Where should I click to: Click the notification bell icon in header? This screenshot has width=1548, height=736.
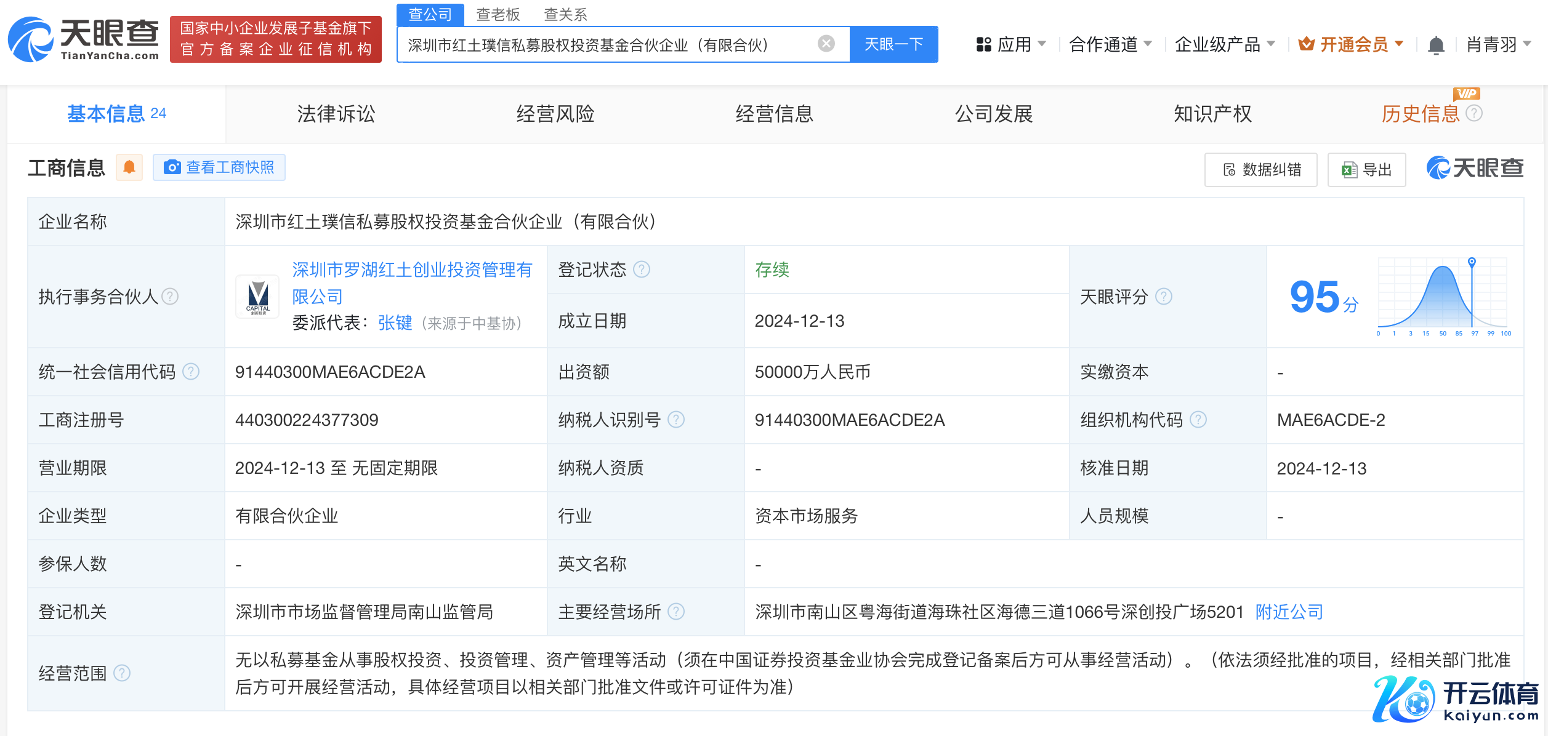coord(1436,45)
